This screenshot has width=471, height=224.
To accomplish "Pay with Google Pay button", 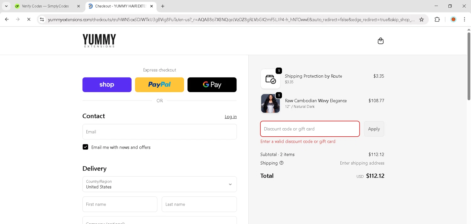I will pyautogui.click(x=212, y=85).
